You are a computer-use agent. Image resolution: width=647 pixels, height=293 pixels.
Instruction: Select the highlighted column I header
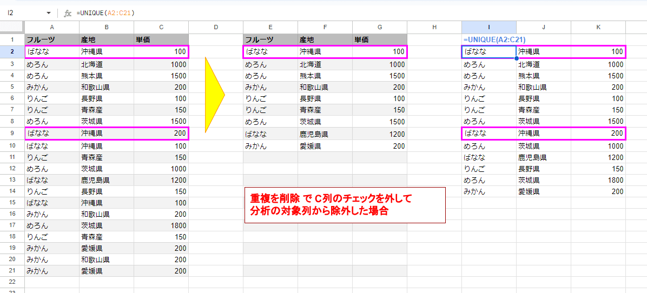[x=489, y=27]
